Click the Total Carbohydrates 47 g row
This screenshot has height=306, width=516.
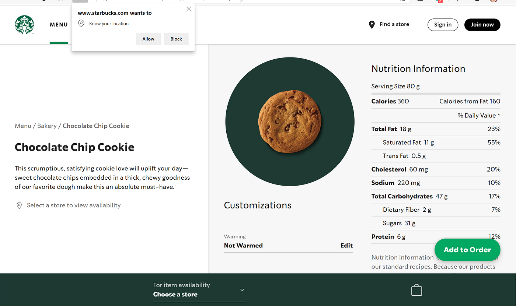coord(436,196)
